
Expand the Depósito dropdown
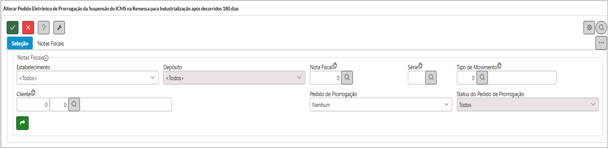(x=234, y=78)
